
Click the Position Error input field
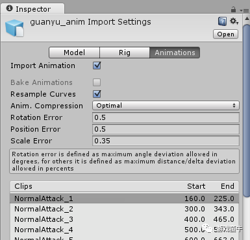pyautogui.click(x=166, y=129)
